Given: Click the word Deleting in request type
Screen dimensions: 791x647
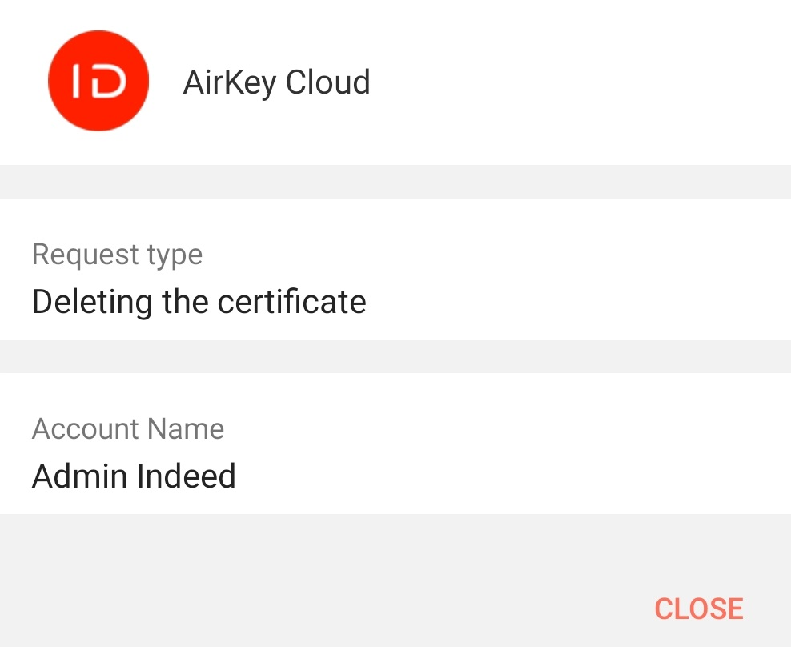Looking at the screenshot, I should pyautogui.click(x=91, y=302).
